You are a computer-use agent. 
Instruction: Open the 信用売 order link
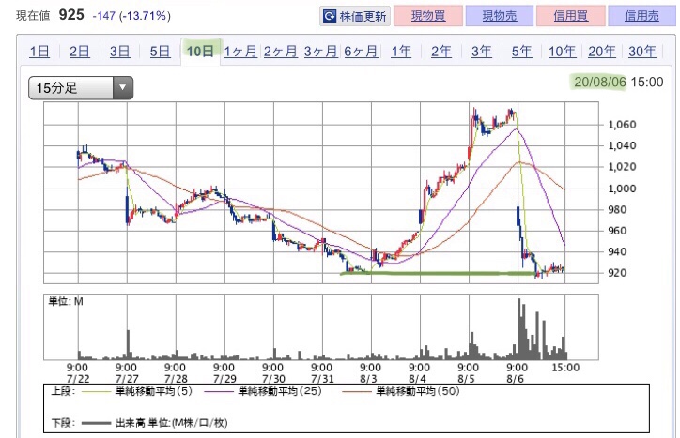point(641,16)
